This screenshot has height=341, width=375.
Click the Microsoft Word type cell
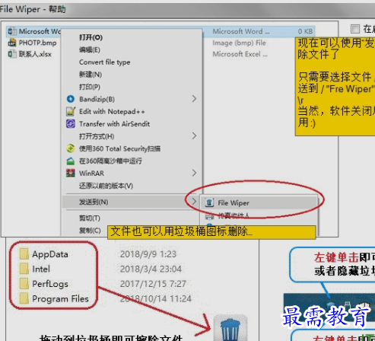241,31
